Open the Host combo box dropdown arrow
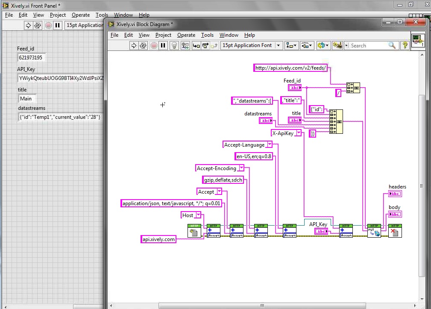The image size is (431, 309). tap(198, 215)
